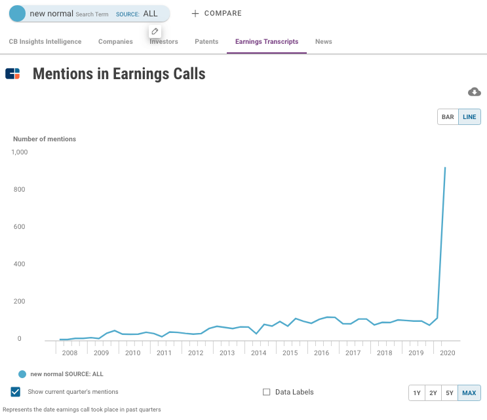This screenshot has height=420, width=487.
Task: Go to the News tab
Action: coord(323,41)
